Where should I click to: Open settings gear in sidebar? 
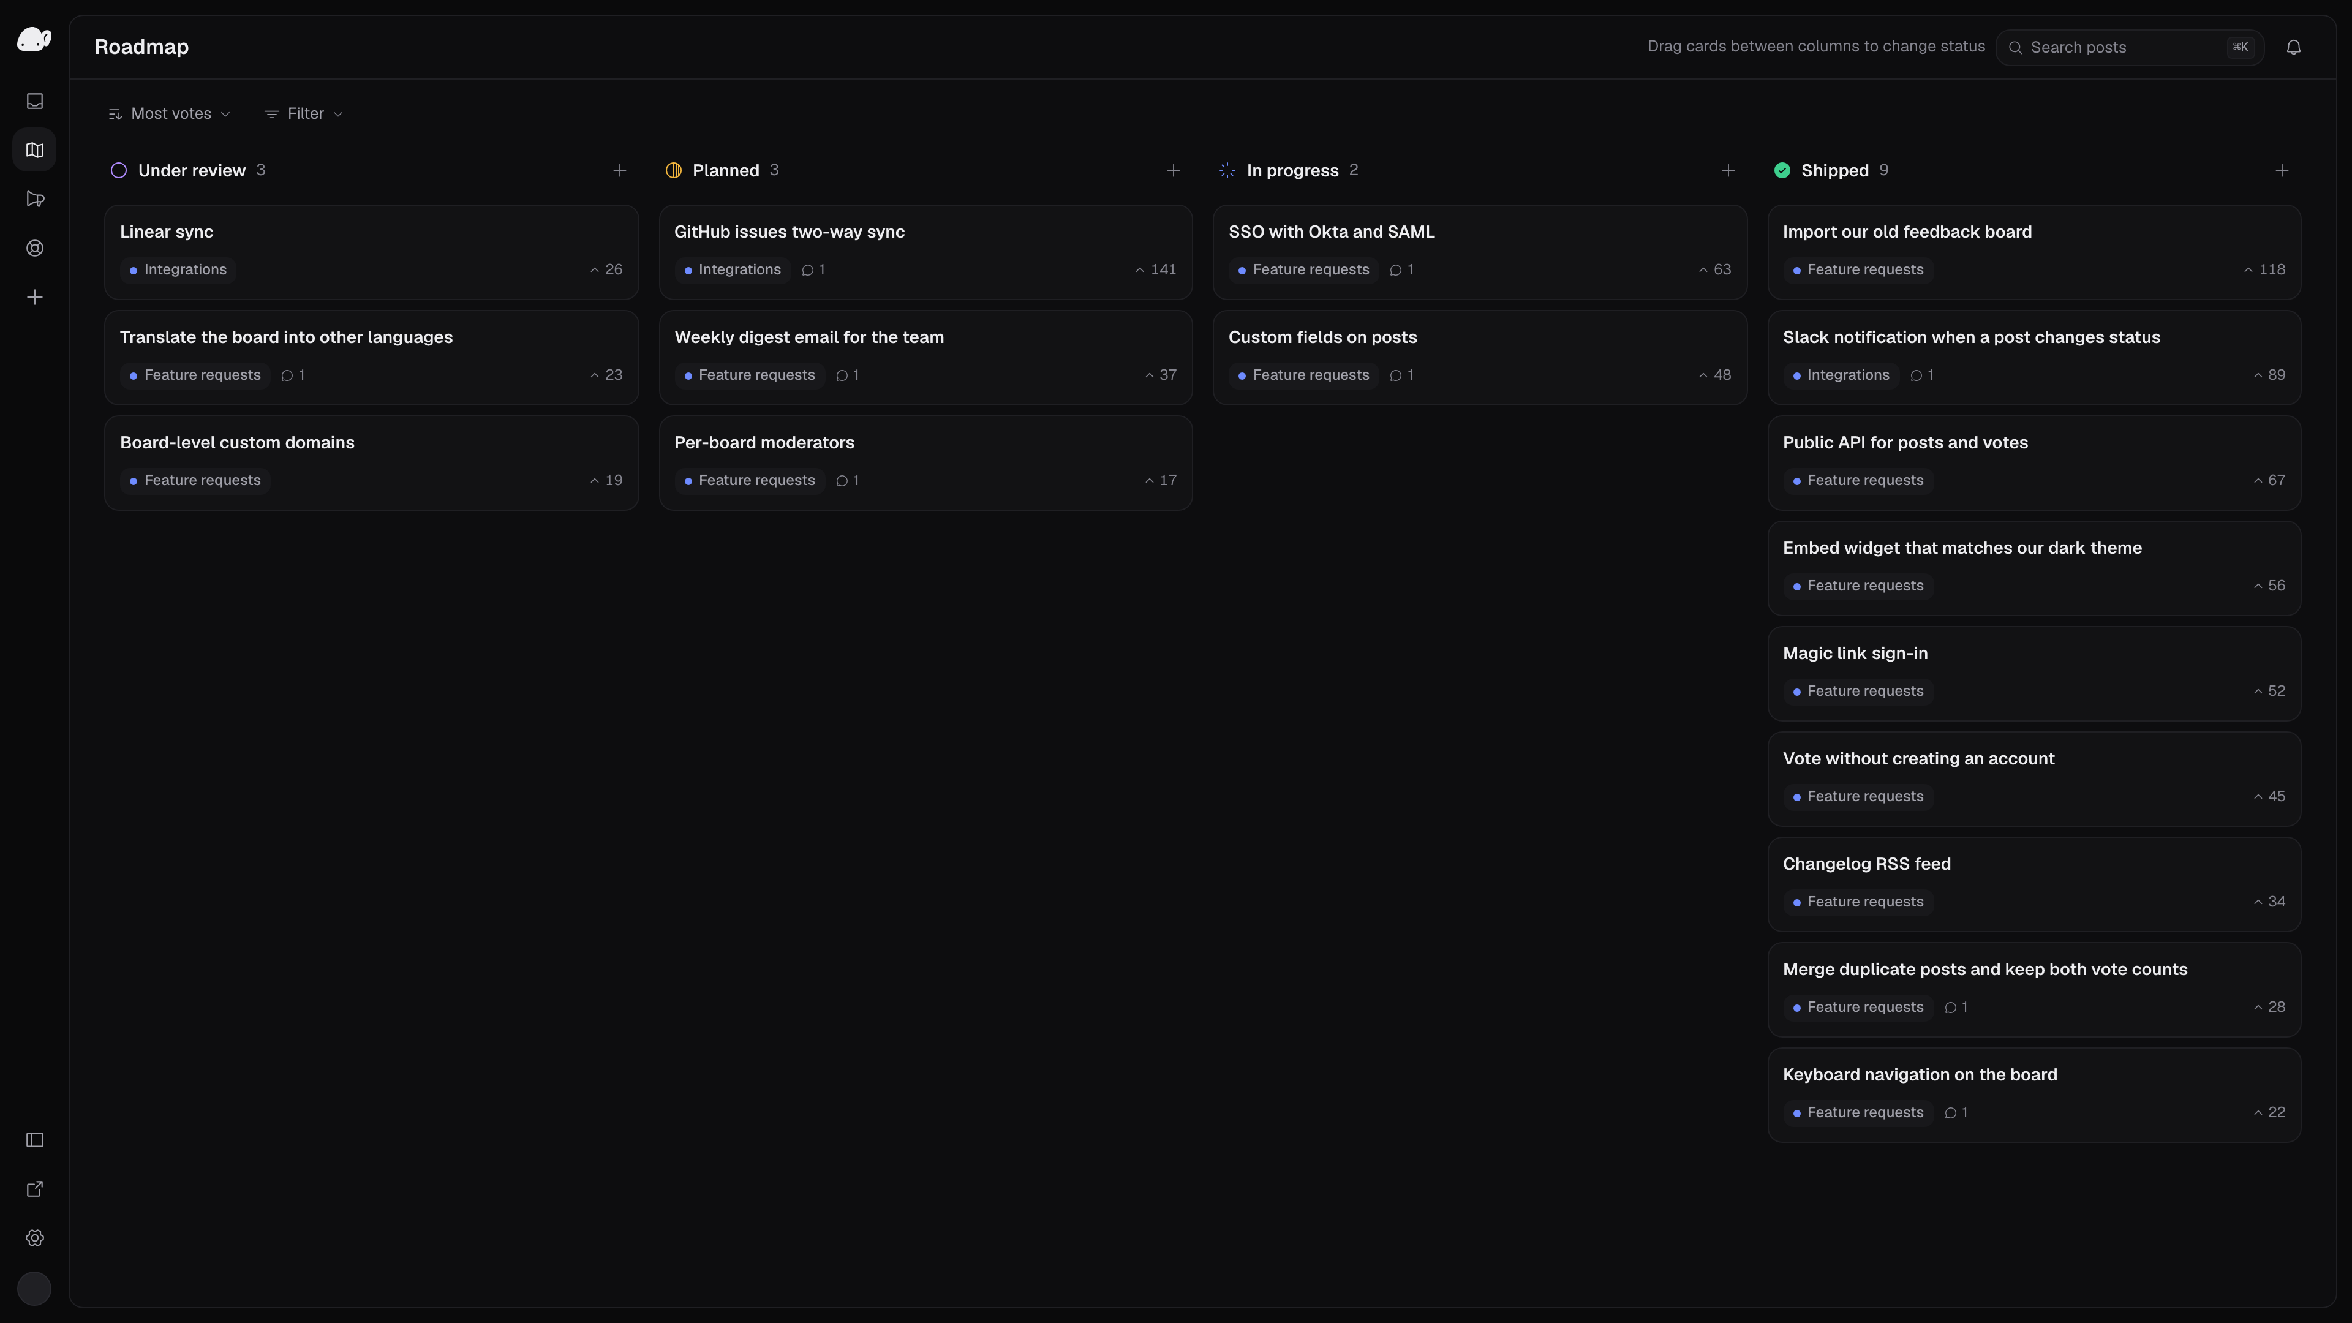(35, 1238)
